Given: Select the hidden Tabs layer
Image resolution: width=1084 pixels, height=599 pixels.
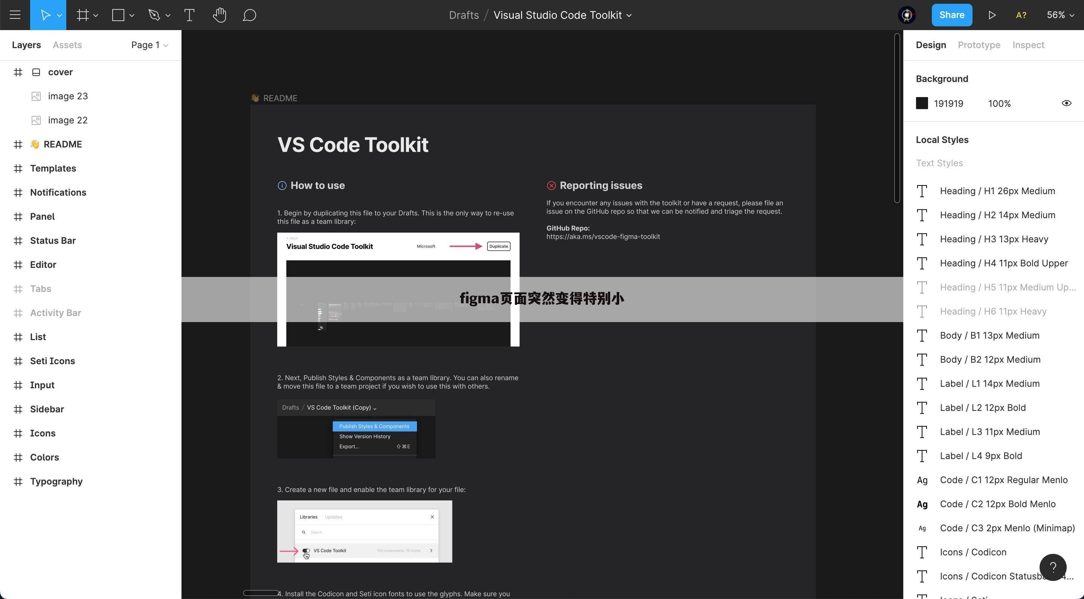Looking at the screenshot, I should click(90, 289).
